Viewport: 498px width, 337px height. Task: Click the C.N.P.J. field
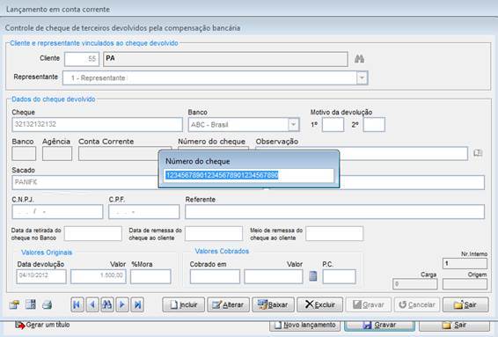[57, 212]
